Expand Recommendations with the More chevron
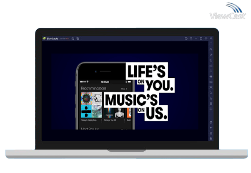 click(x=123, y=89)
